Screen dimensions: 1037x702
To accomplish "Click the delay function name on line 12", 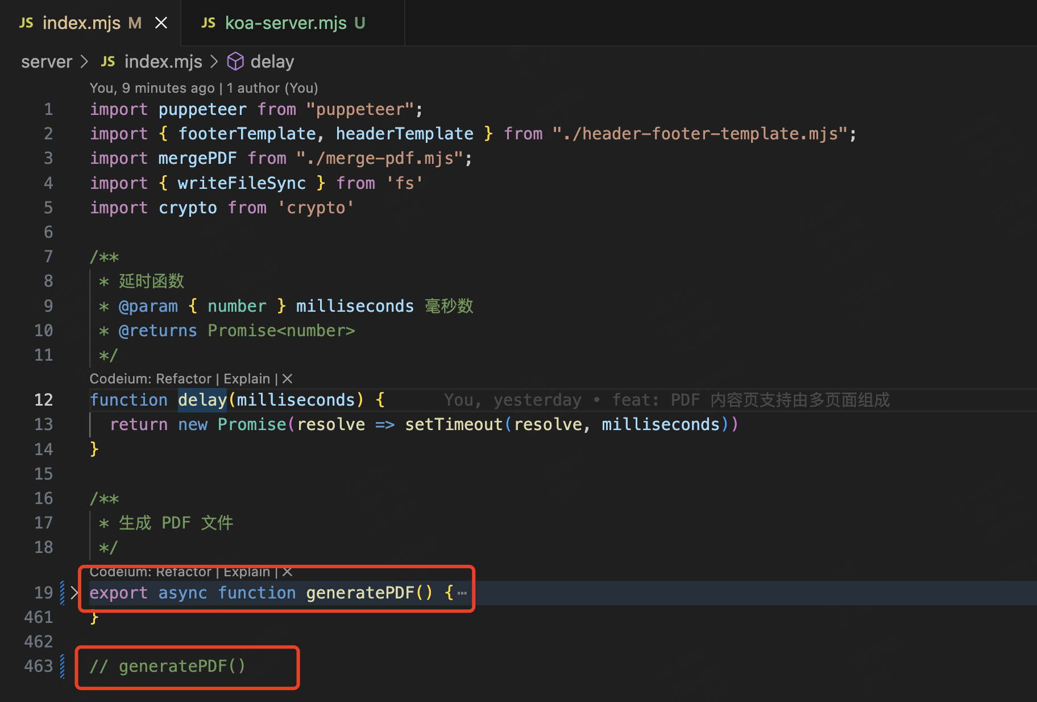I will (x=202, y=400).
